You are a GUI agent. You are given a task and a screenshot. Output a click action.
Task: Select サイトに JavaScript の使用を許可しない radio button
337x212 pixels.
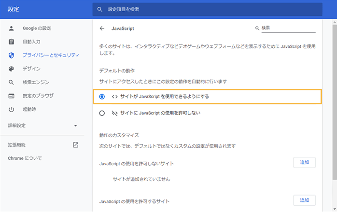click(x=102, y=113)
